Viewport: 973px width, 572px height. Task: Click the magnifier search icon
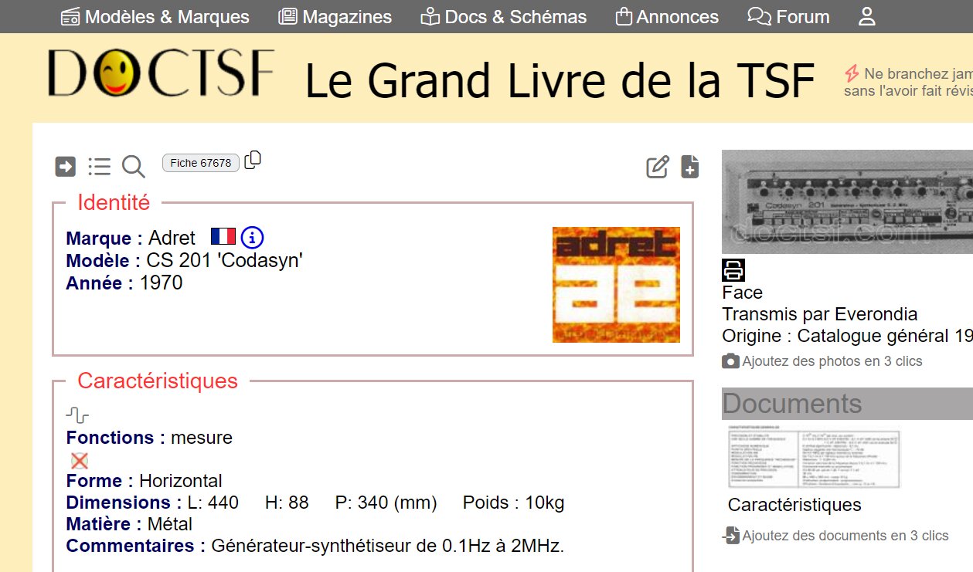[133, 166]
